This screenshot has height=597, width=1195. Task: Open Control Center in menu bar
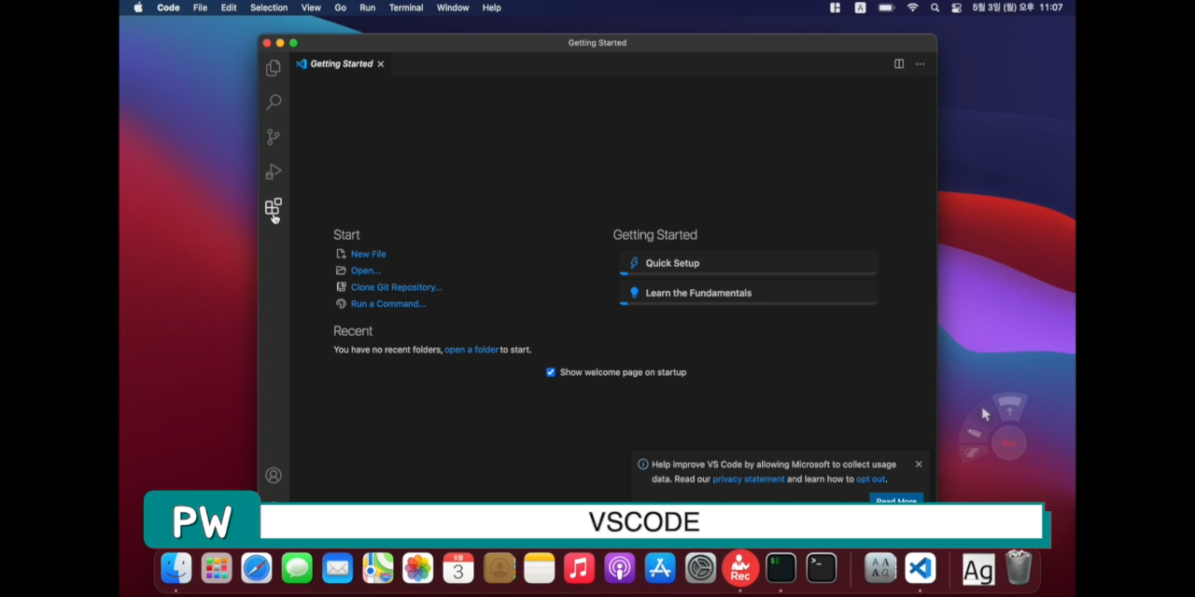pyautogui.click(x=957, y=7)
